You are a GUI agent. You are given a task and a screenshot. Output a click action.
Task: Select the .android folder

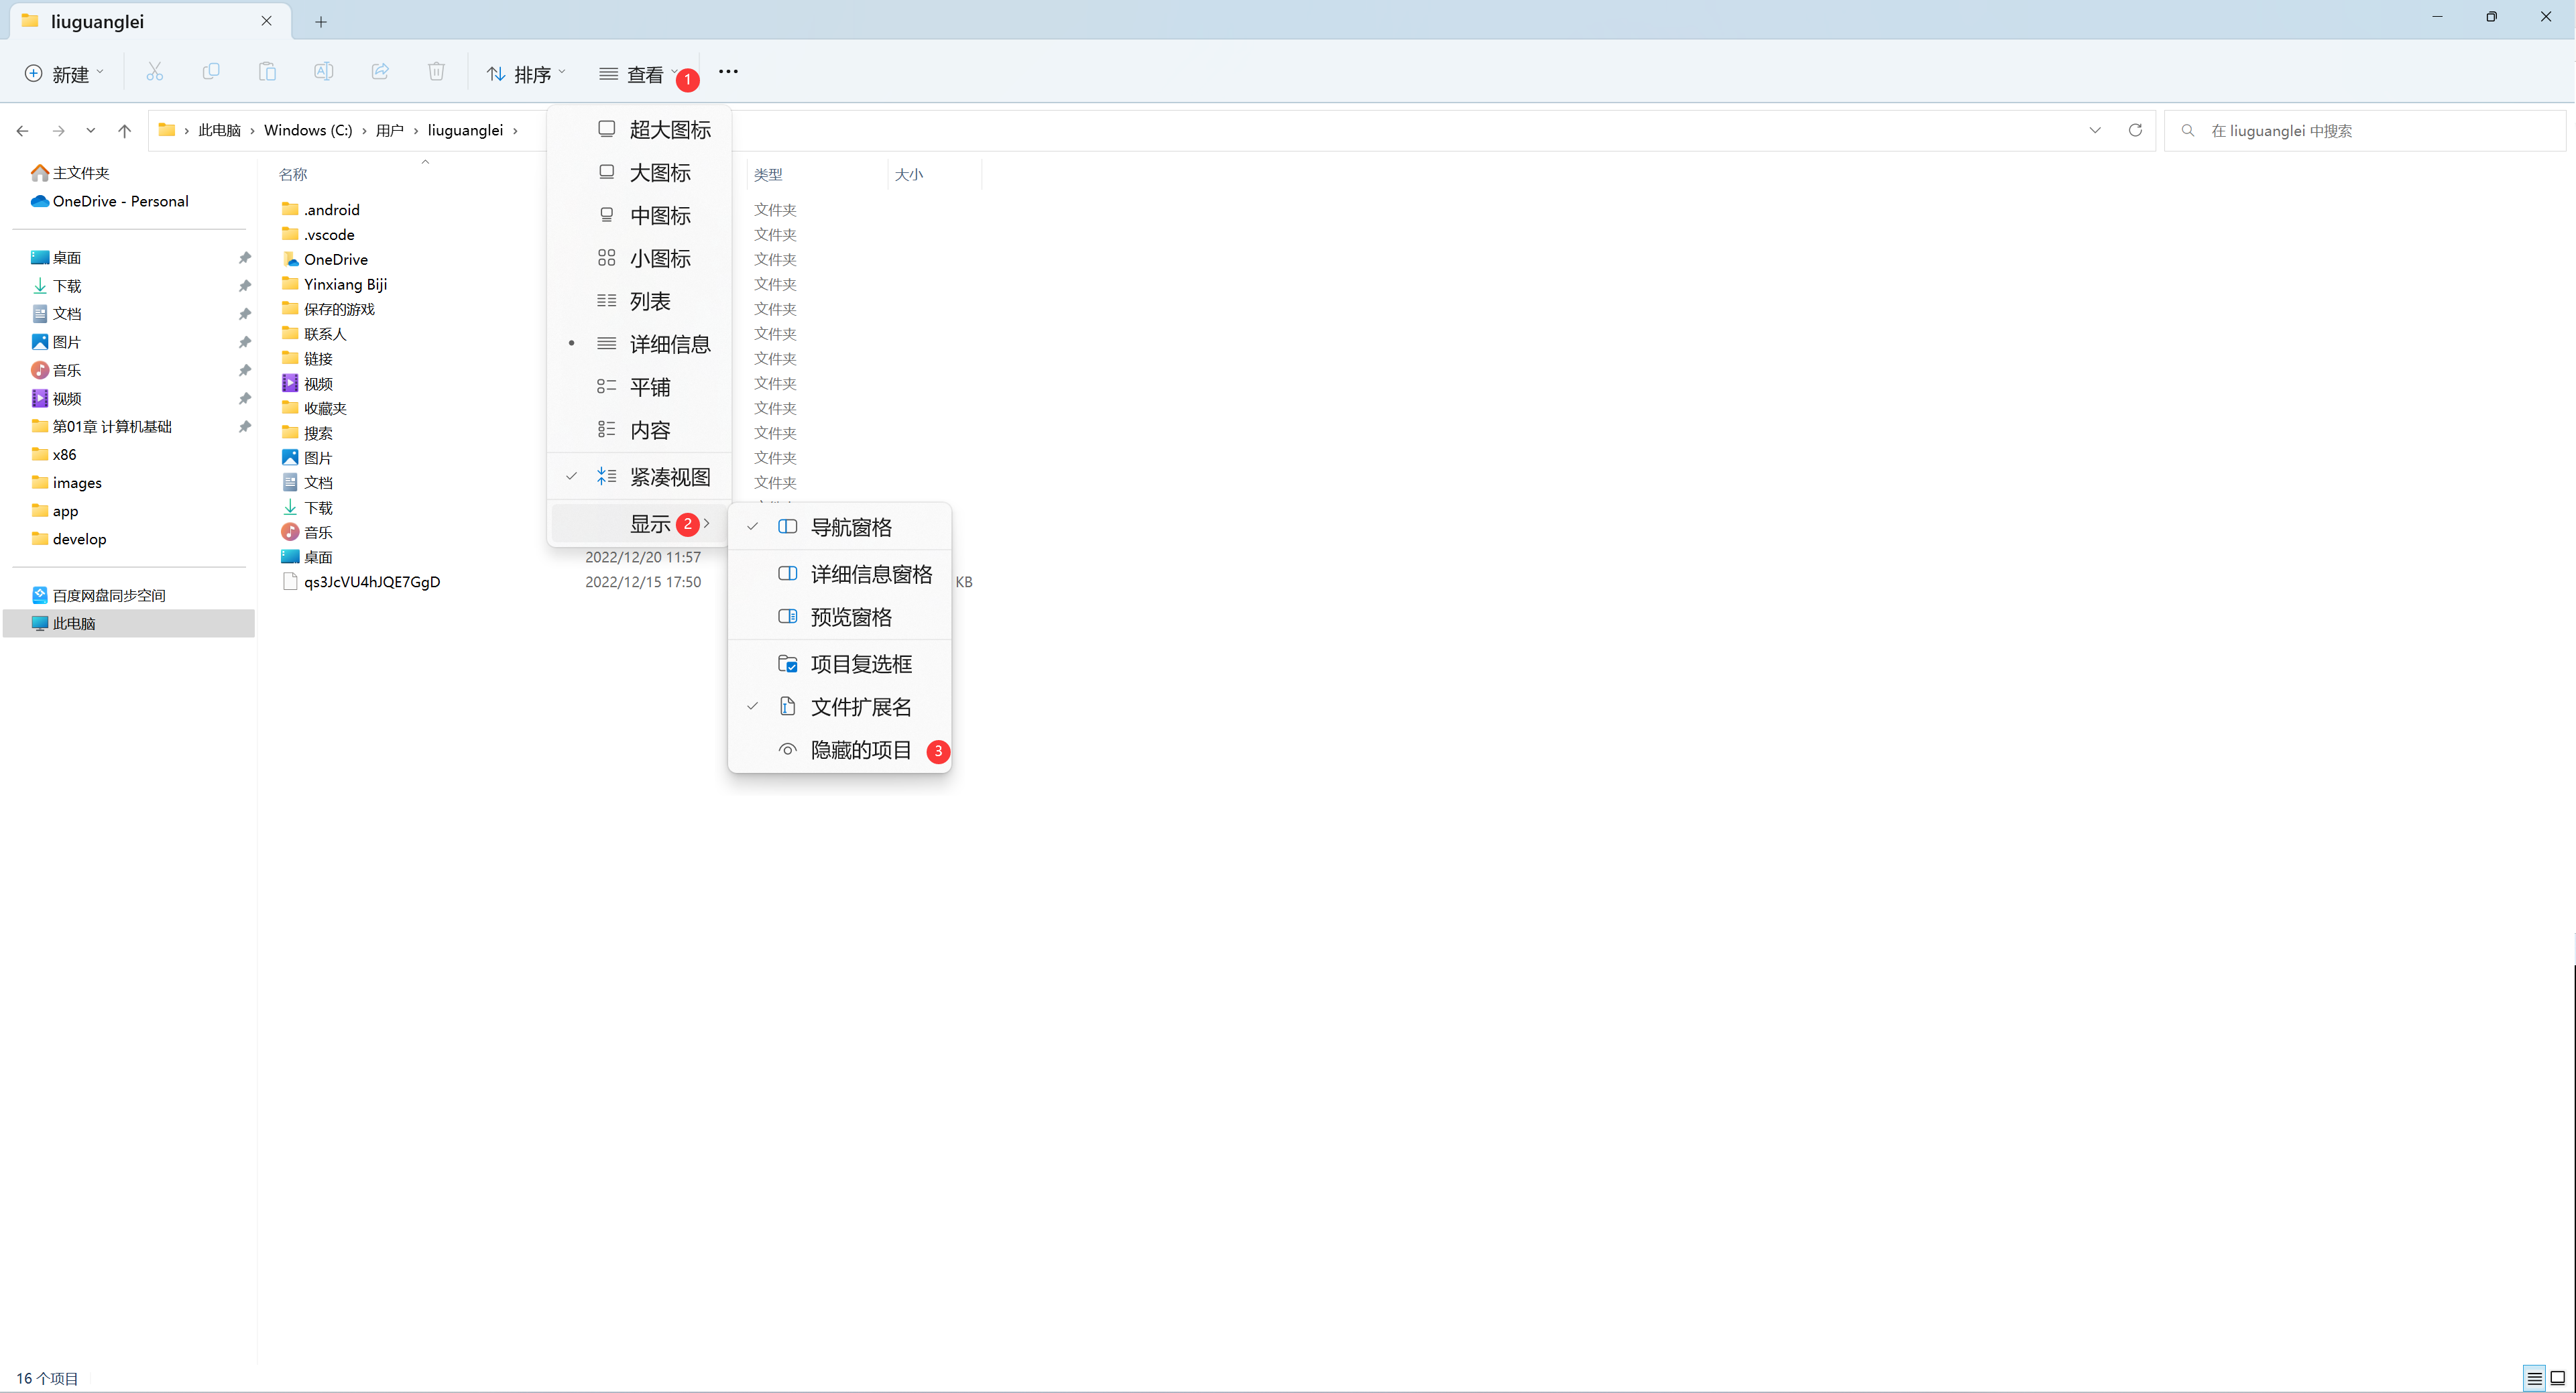point(320,210)
